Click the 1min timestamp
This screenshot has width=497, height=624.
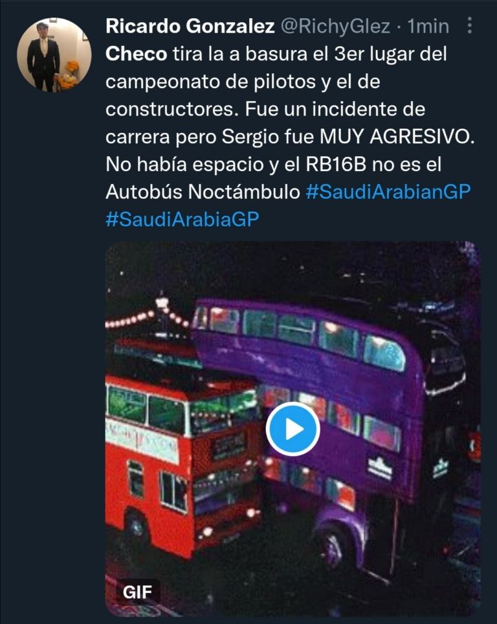pos(428,27)
